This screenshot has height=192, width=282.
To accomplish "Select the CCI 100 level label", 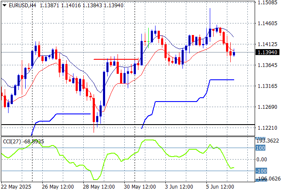I will click(260, 148).
